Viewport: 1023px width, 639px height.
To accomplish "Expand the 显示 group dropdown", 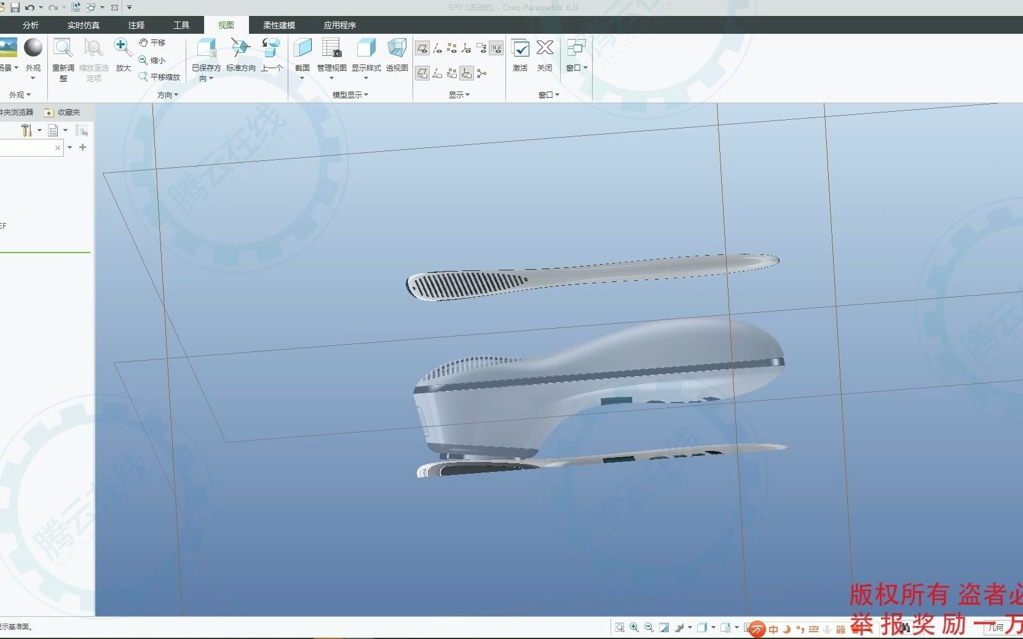I will click(x=459, y=95).
